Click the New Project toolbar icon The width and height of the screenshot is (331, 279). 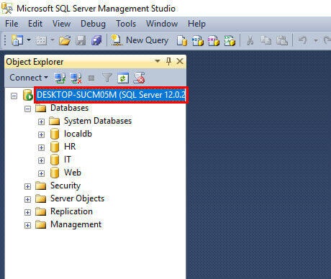(17, 40)
